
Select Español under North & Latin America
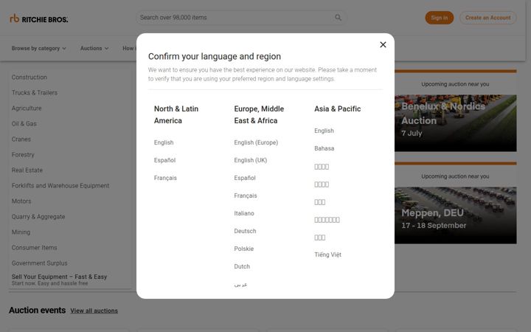click(x=164, y=160)
